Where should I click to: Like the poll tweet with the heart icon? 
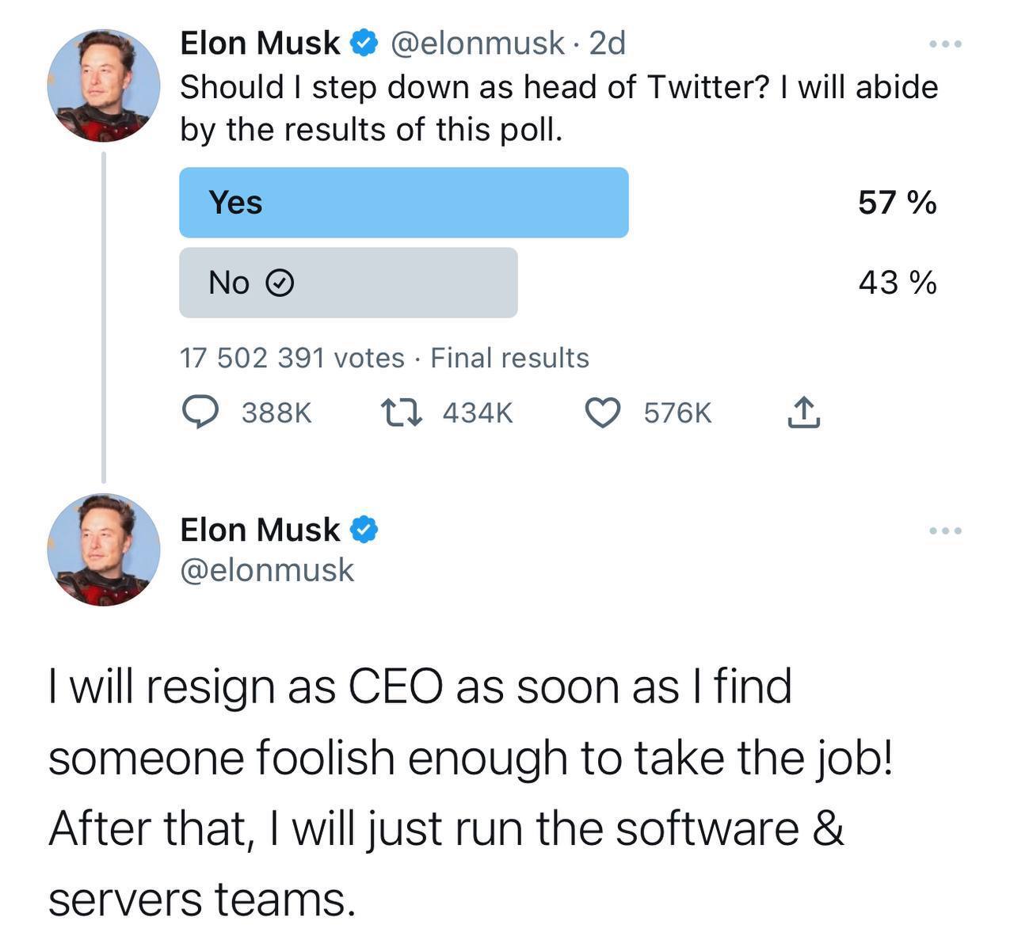[x=603, y=412]
